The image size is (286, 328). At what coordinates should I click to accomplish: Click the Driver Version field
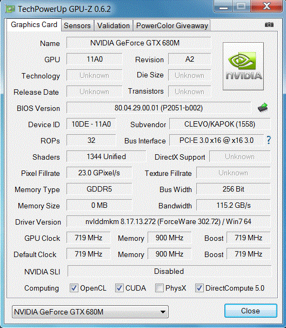tap(168, 221)
